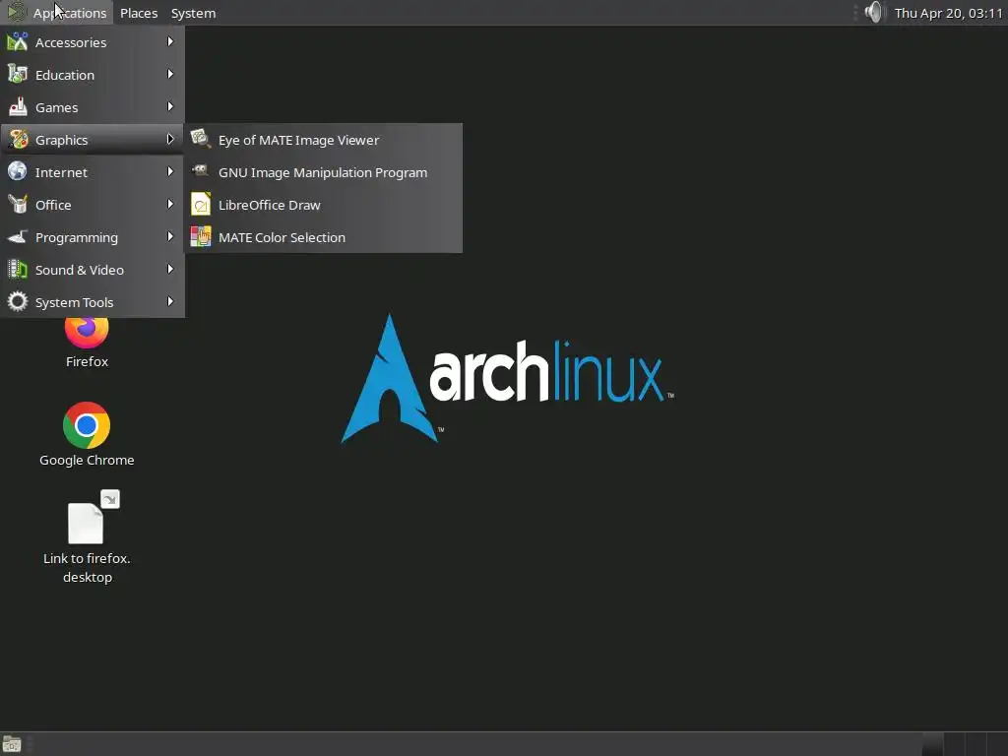Click the Office label

[x=53, y=205]
